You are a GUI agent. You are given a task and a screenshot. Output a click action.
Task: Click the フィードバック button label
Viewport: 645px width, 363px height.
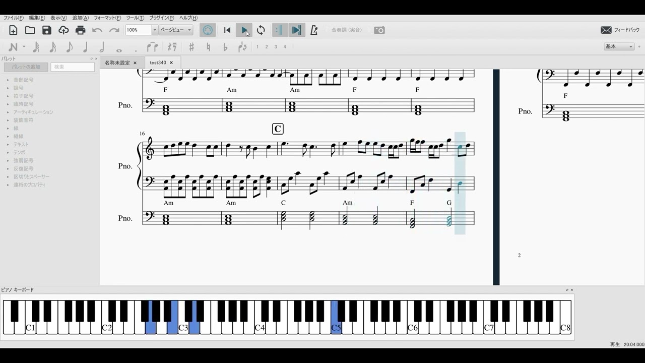[x=627, y=30]
